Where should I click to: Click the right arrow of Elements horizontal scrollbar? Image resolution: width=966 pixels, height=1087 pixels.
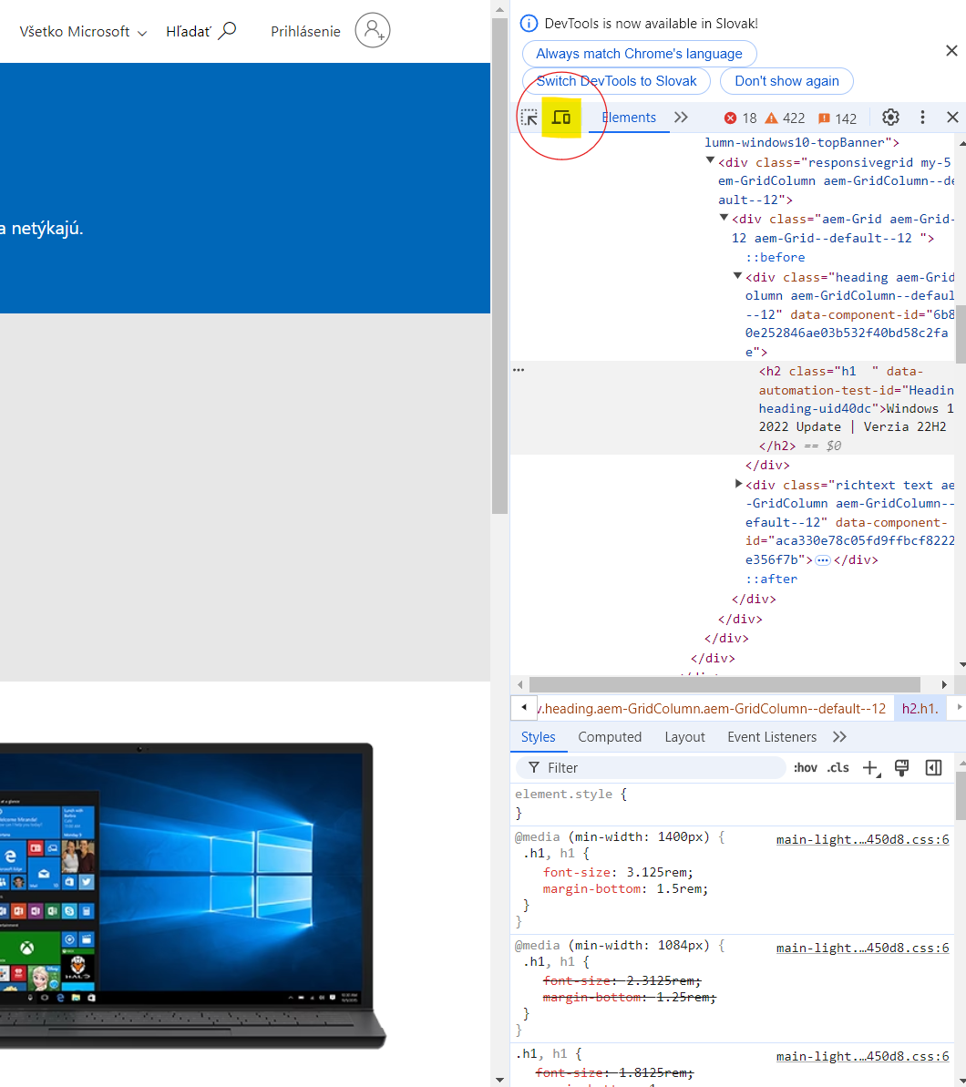[944, 684]
